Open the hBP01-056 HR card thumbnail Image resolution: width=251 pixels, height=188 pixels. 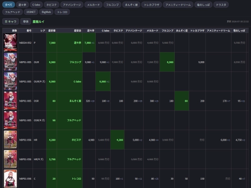(10, 140)
